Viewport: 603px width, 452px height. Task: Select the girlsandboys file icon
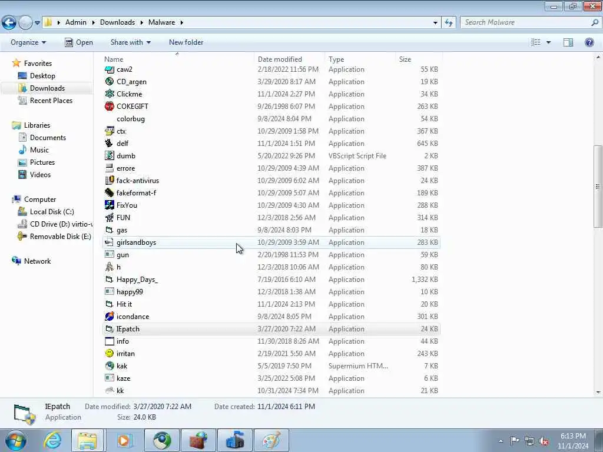(110, 242)
